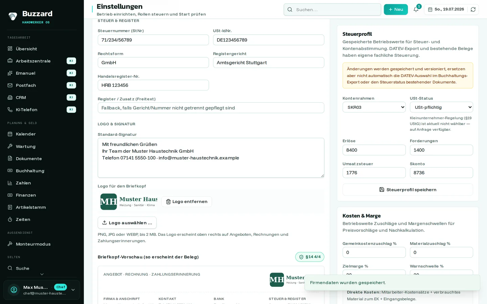
Task: Click the Logo entfernen button
Action: pyautogui.click(x=187, y=202)
